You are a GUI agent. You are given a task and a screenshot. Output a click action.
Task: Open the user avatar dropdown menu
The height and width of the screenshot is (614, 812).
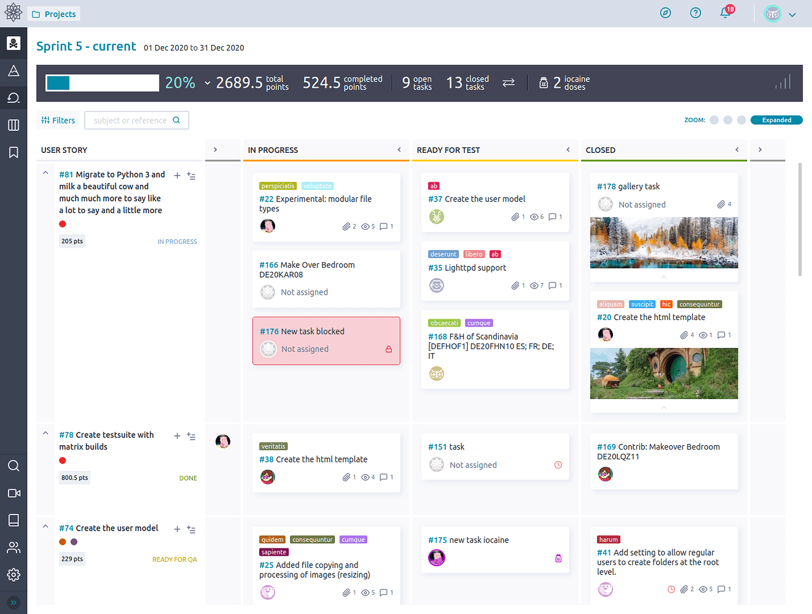click(780, 14)
